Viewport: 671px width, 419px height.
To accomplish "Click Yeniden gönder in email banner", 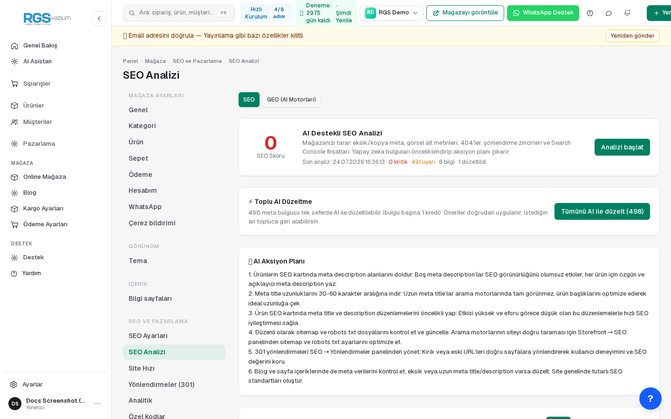I will [x=632, y=36].
